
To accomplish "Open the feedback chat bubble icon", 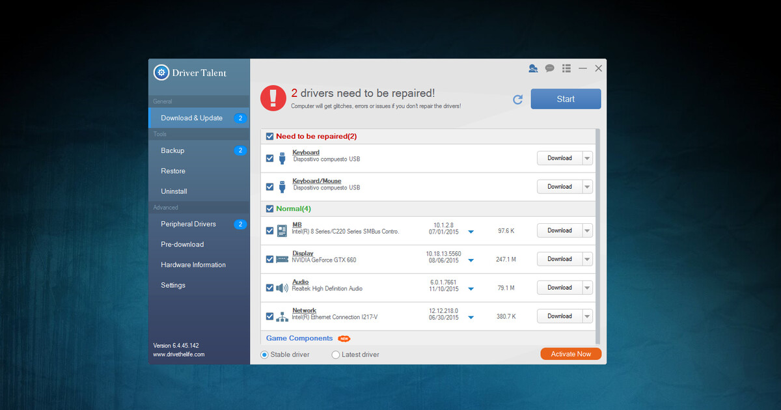I will [x=550, y=68].
